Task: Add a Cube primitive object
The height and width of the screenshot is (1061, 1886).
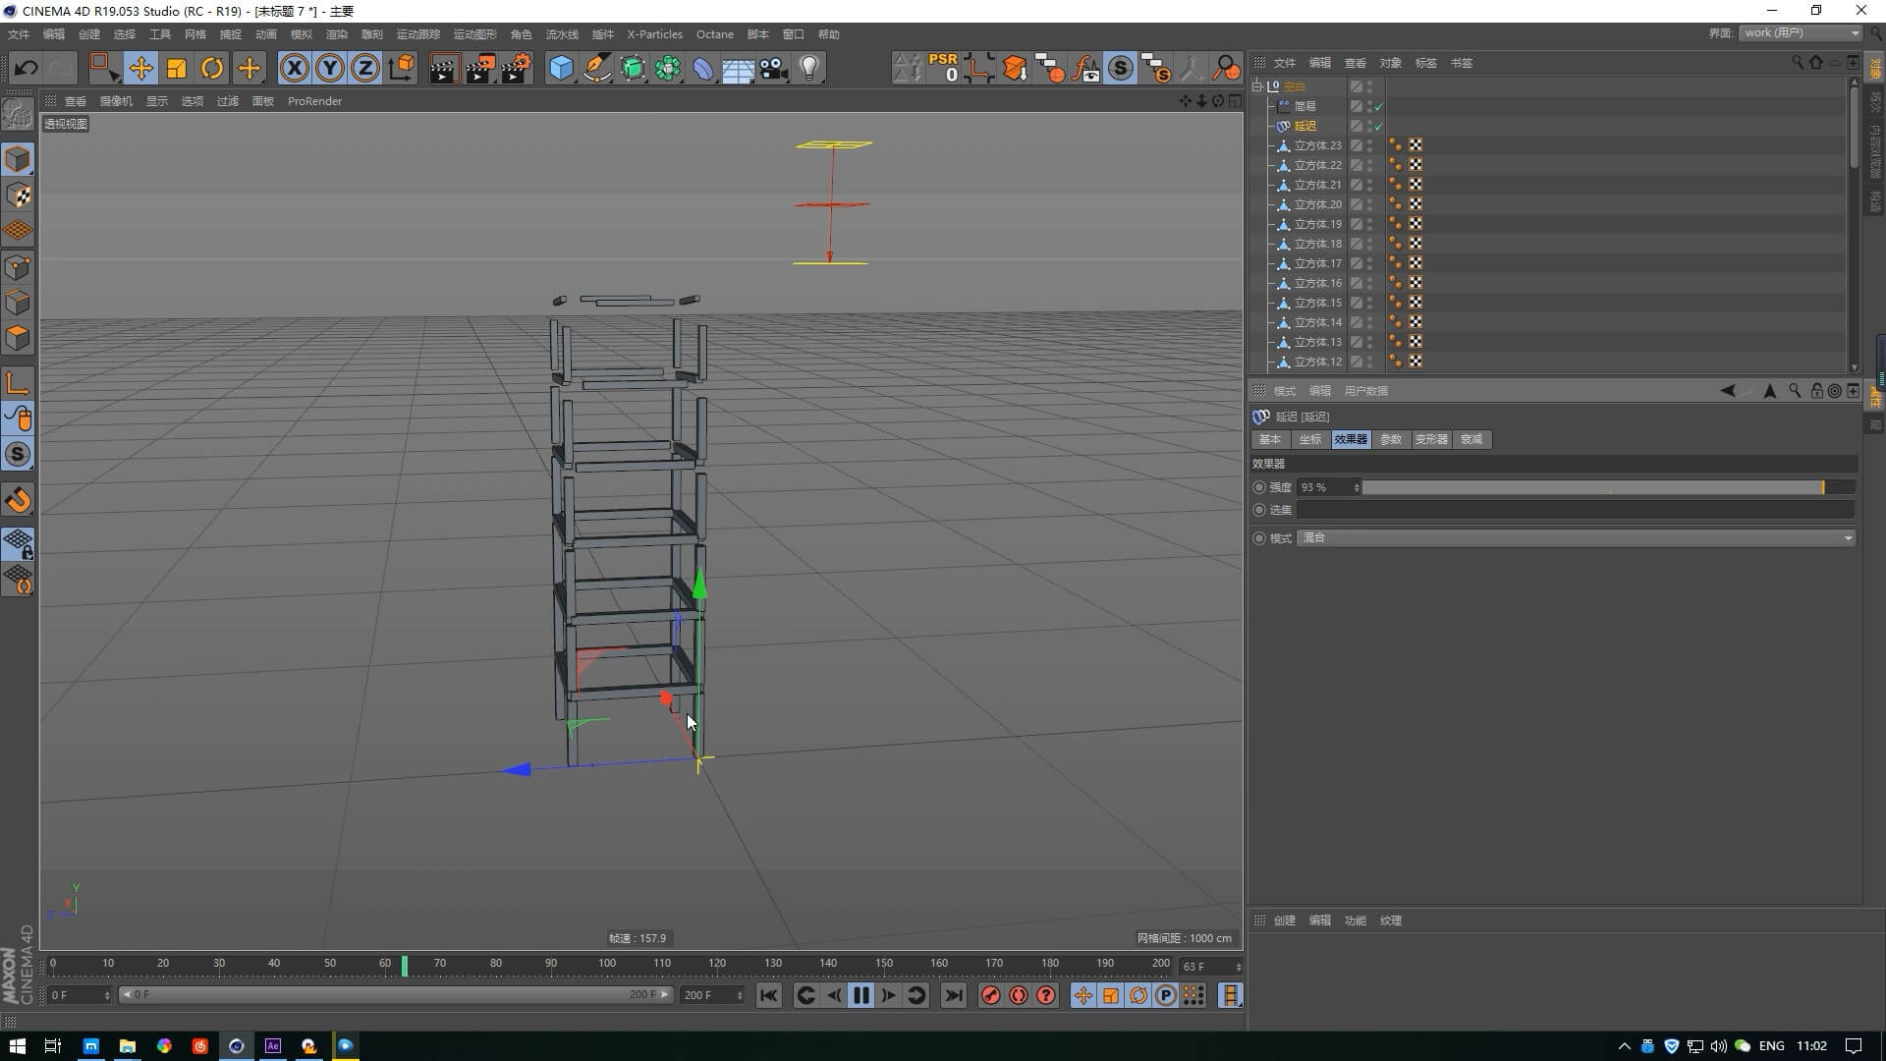Action: point(561,68)
